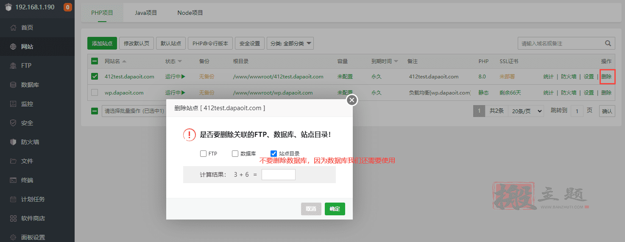This screenshot has height=242, width=625.
Task: Open the 请选择批量操作 dropdown
Action: click(x=134, y=111)
